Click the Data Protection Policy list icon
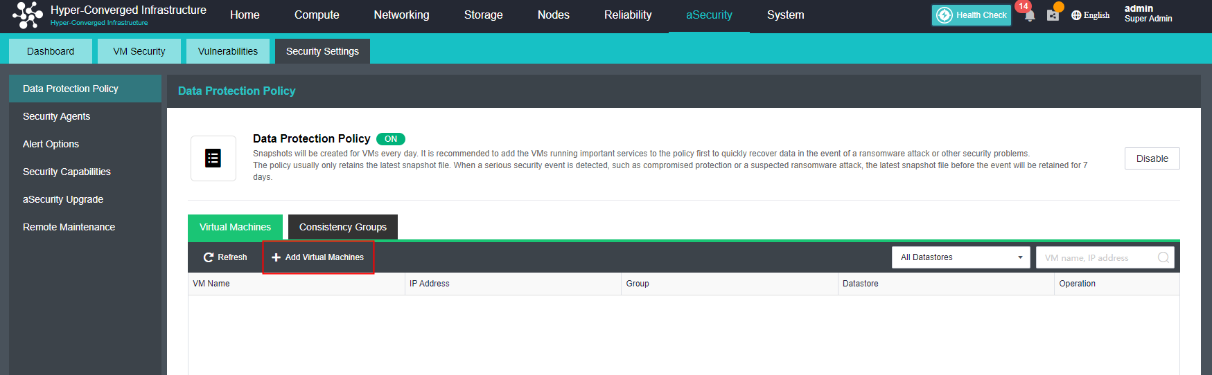1212x375 pixels. (x=213, y=158)
